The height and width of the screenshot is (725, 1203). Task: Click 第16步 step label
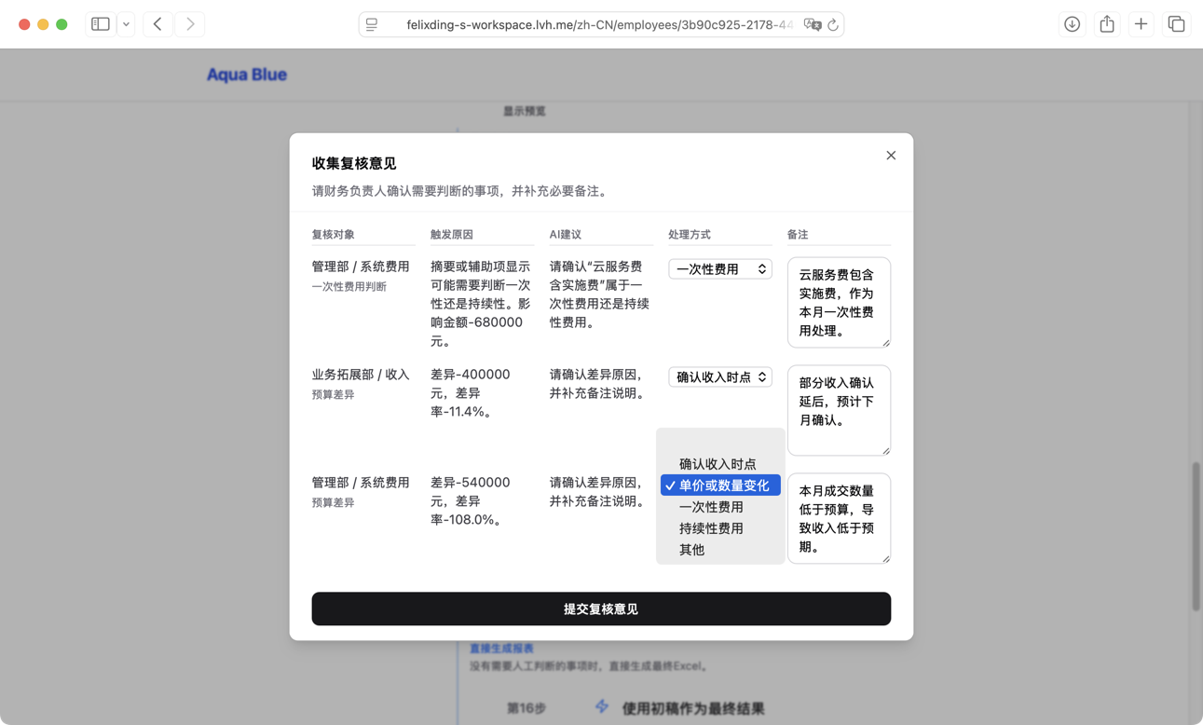[526, 708]
